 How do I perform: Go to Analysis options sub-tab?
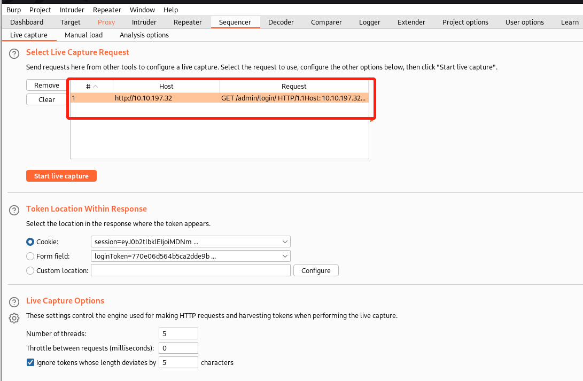pyautogui.click(x=144, y=35)
